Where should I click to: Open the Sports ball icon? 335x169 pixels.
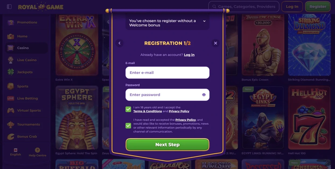(x=11, y=86)
